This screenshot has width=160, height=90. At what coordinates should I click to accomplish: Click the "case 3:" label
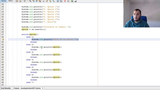(30, 52)
